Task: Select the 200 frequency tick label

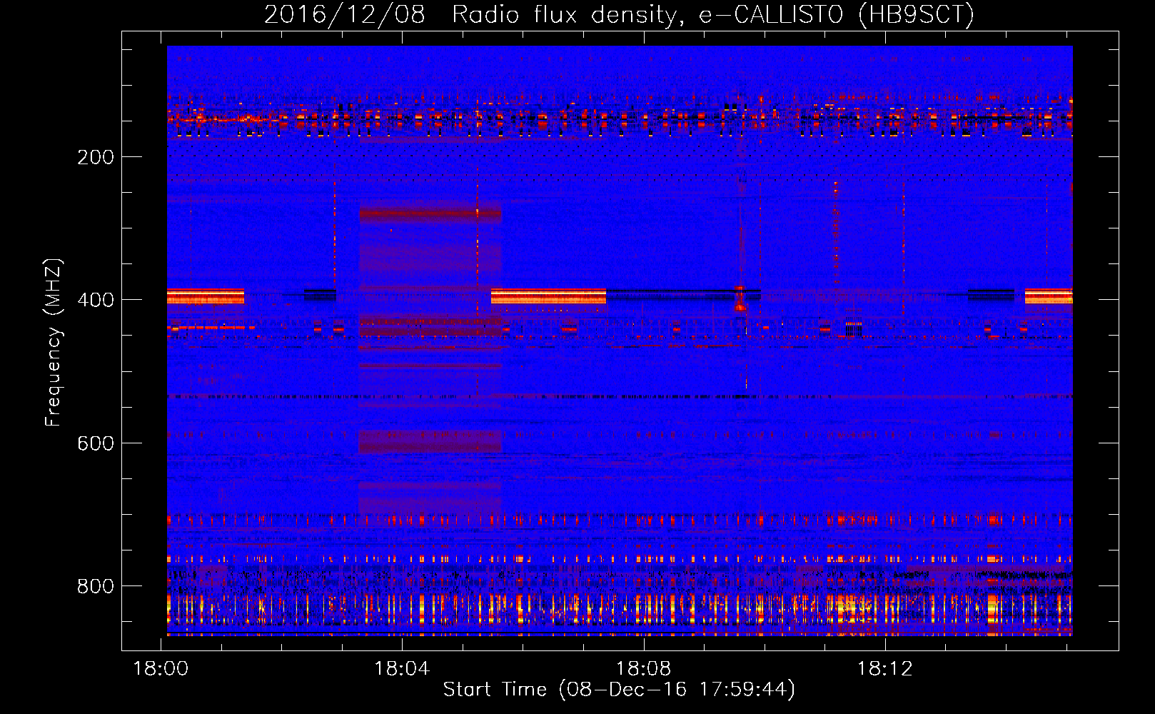Action: point(96,157)
